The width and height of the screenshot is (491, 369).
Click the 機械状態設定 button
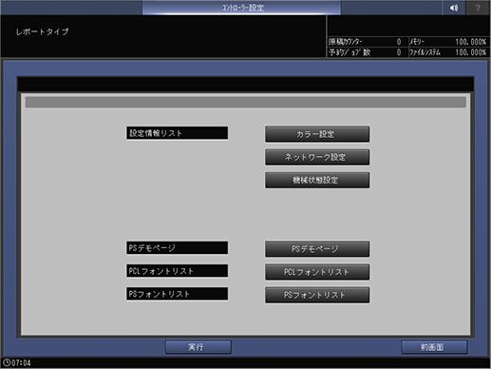pos(317,180)
